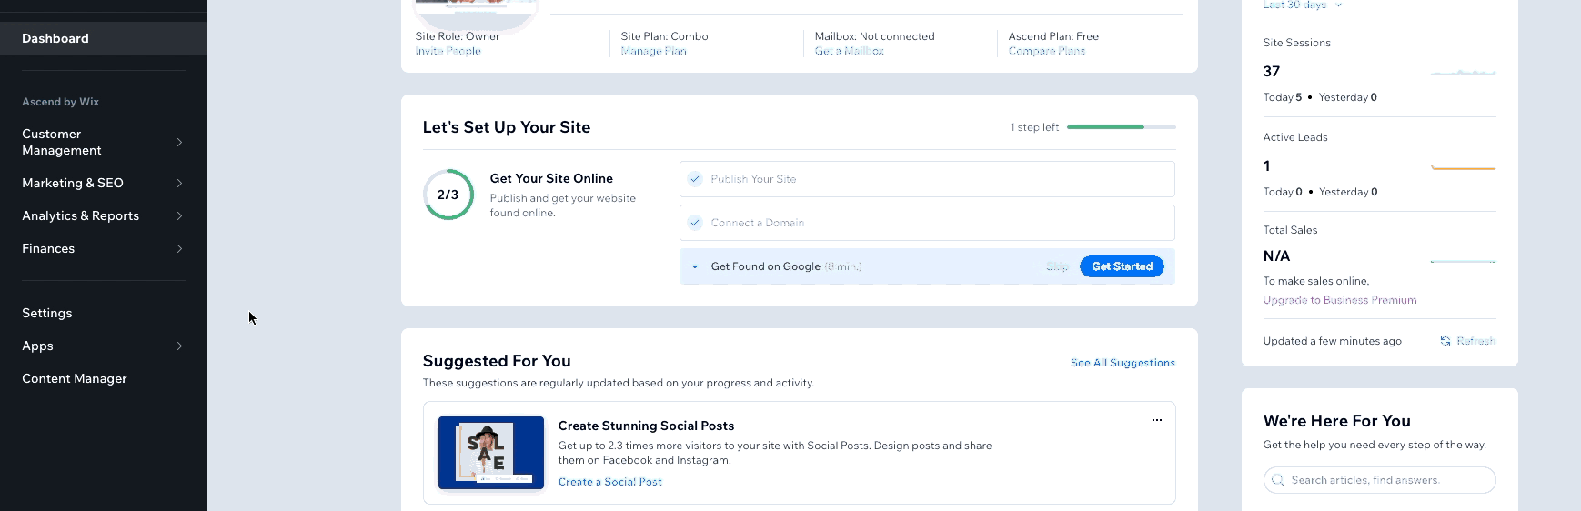This screenshot has width=1581, height=511.
Task: Click the setup progress bar
Action: pos(1121,127)
